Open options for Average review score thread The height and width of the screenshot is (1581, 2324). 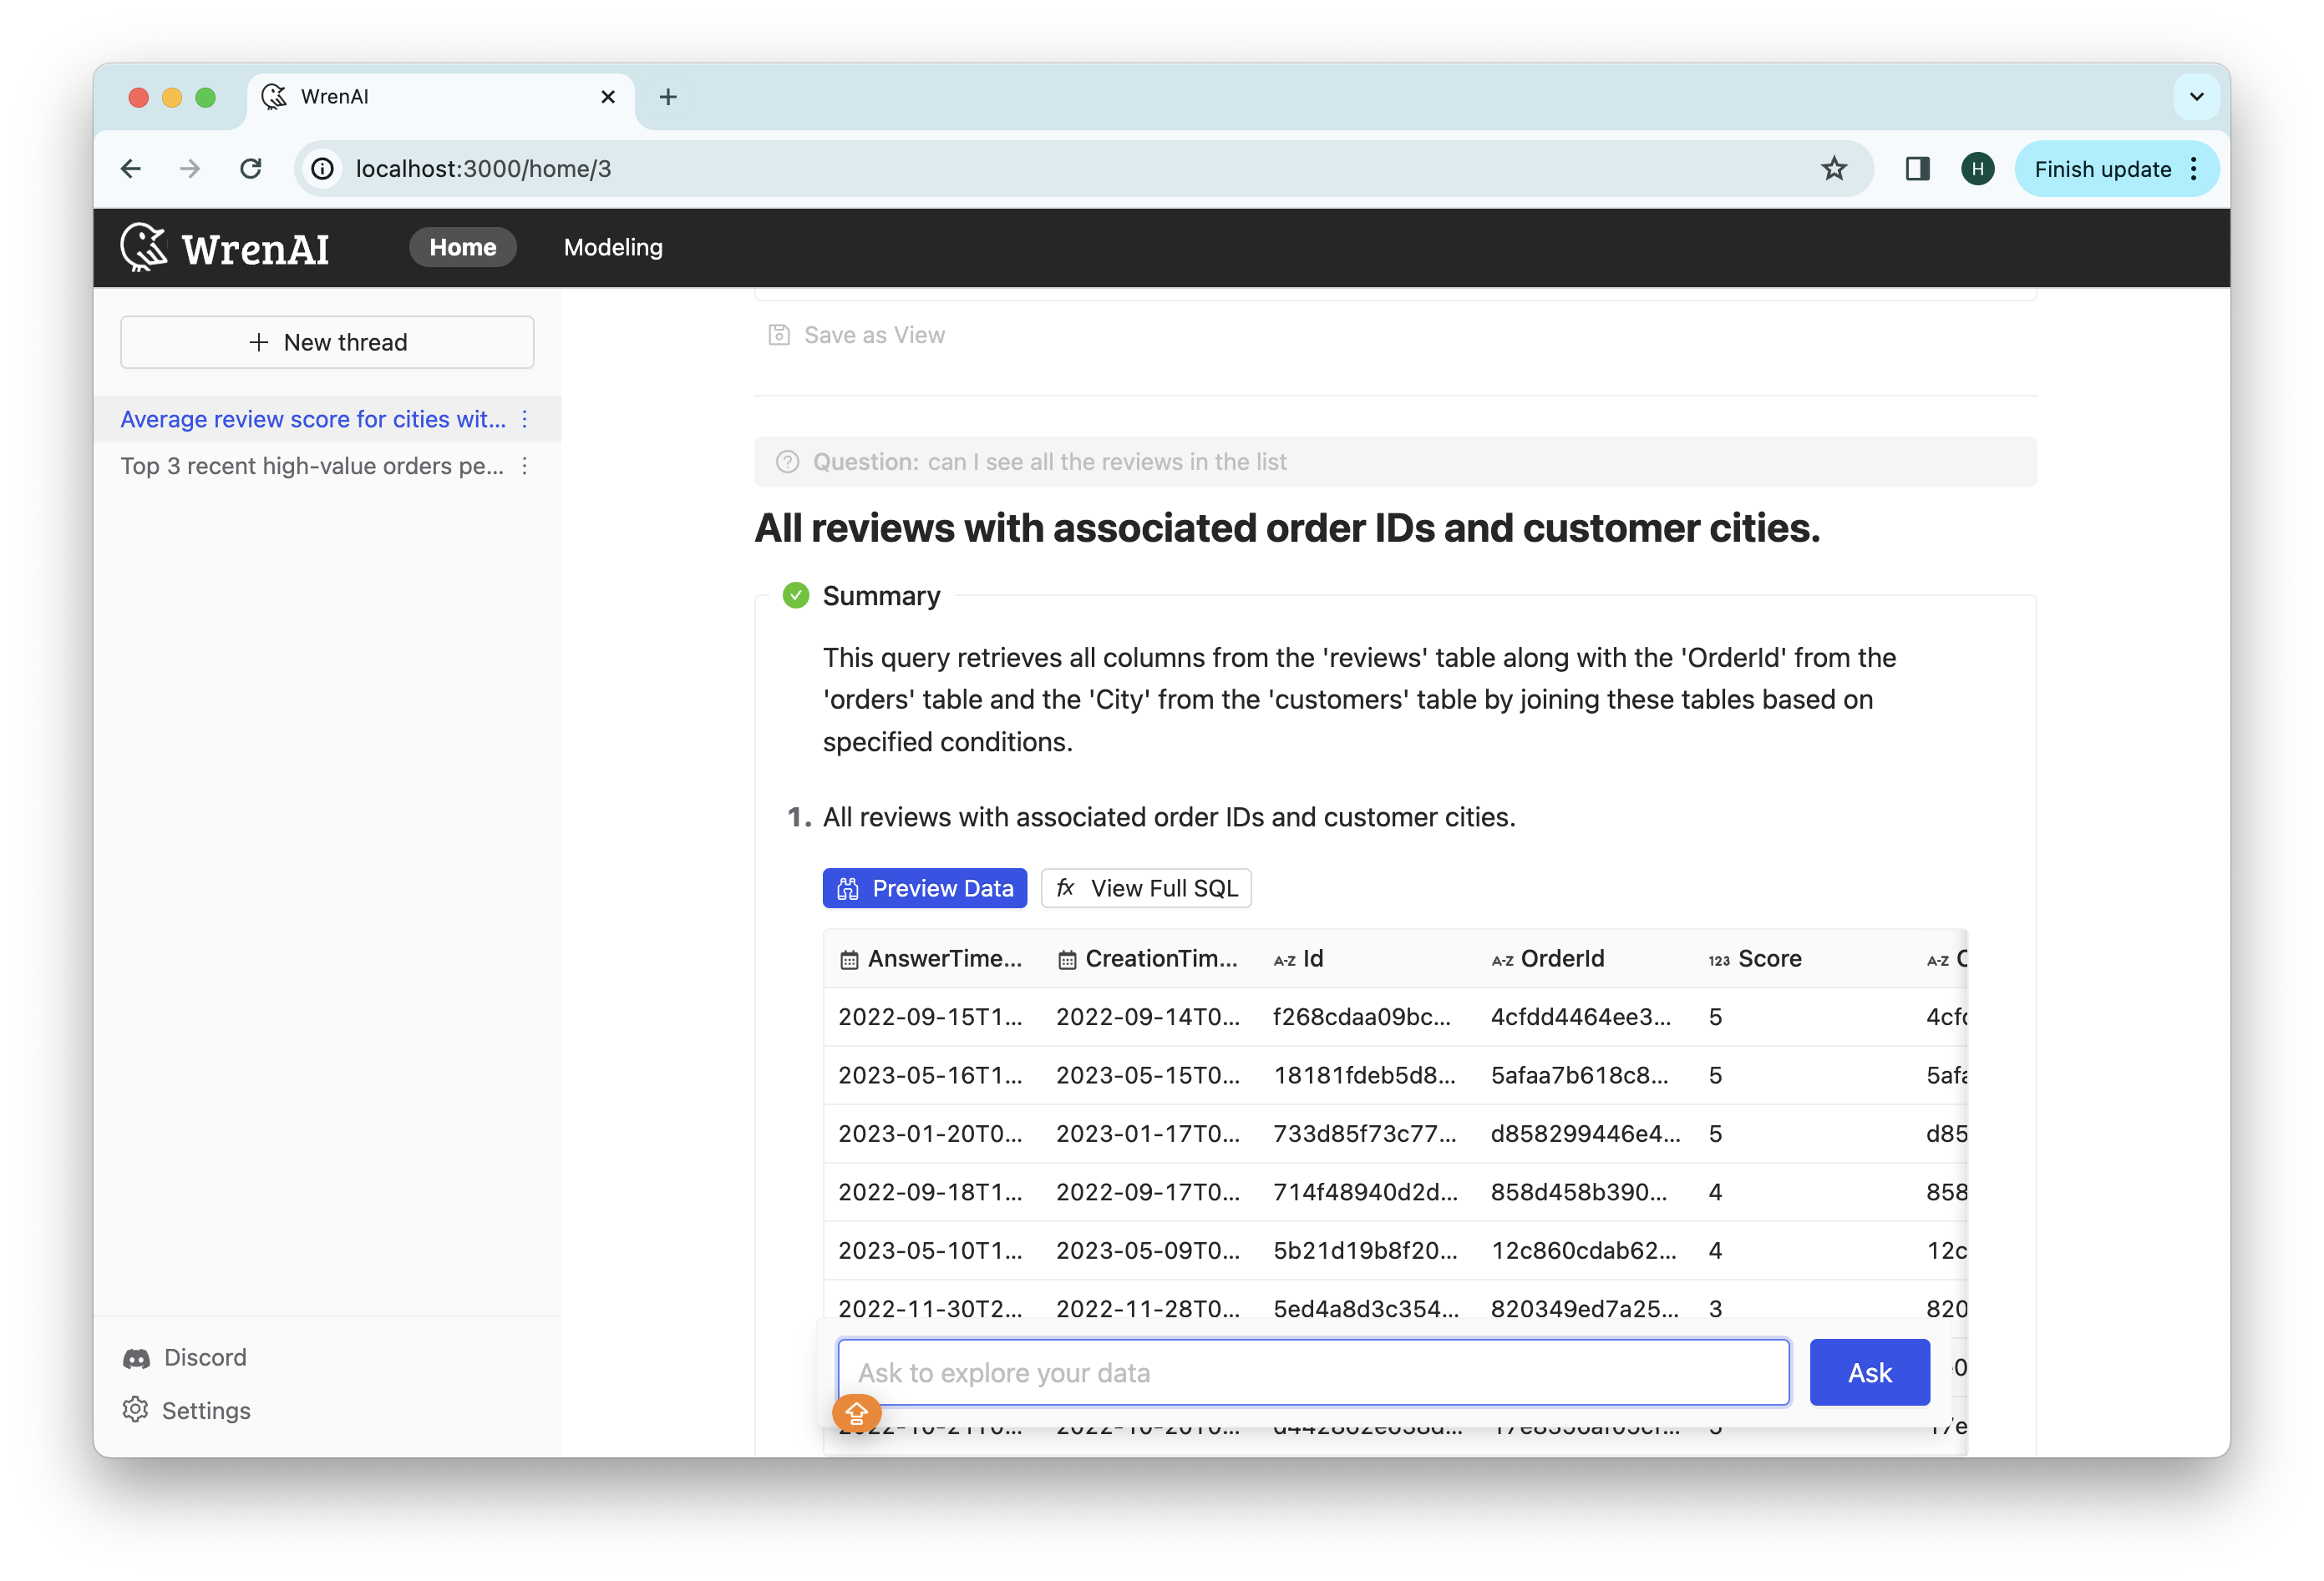tap(525, 419)
